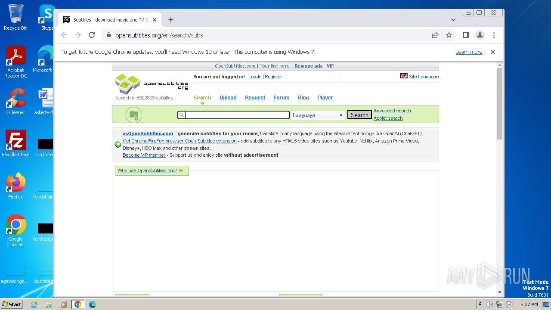Click the magnifier icon in search box

click(182, 115)
